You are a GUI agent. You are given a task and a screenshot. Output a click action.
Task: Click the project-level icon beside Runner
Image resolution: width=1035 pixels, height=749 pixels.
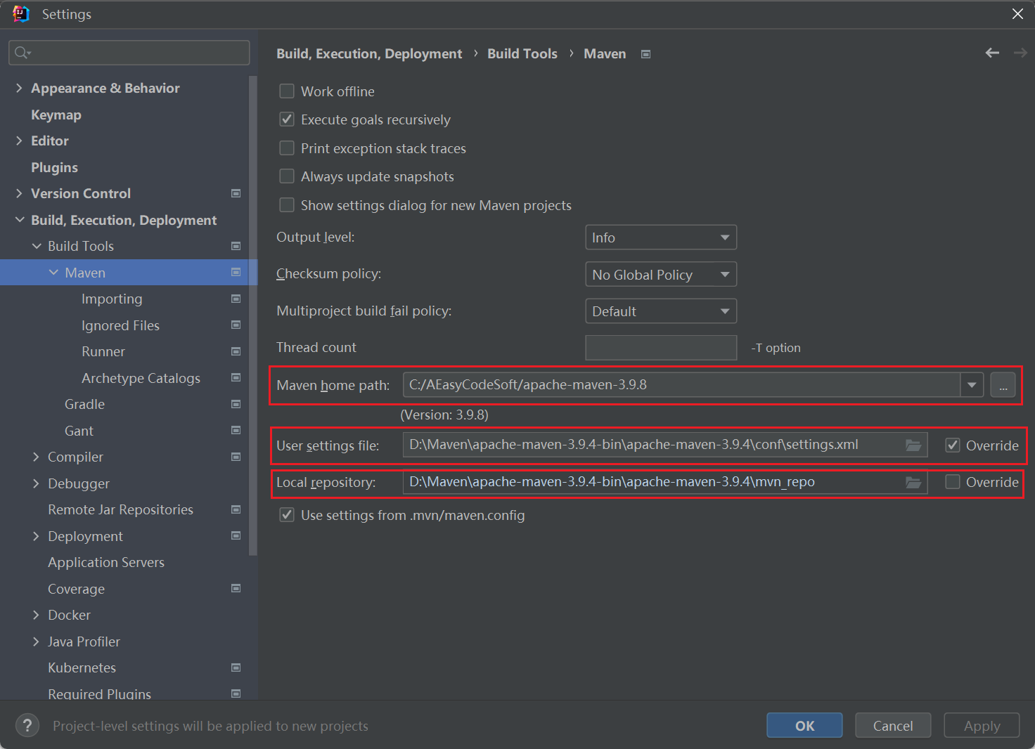pyautogui.click(x=236, y=351)
